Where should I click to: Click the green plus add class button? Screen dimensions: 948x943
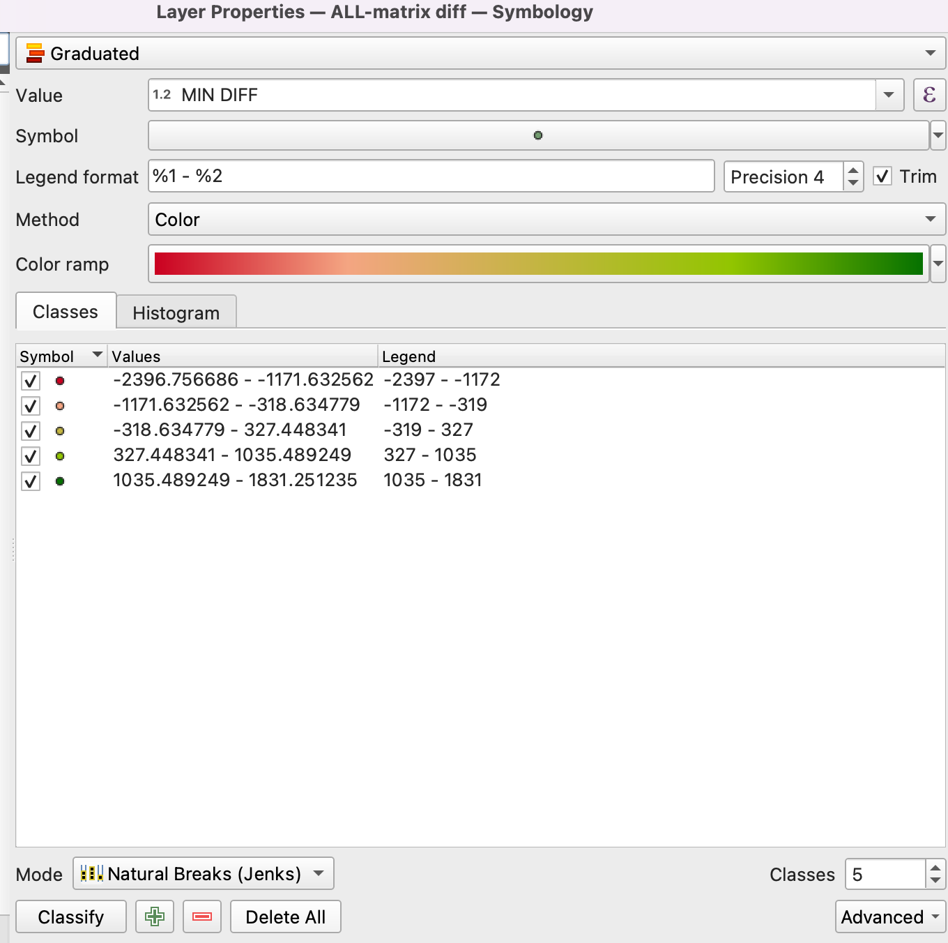pos(155,916)
